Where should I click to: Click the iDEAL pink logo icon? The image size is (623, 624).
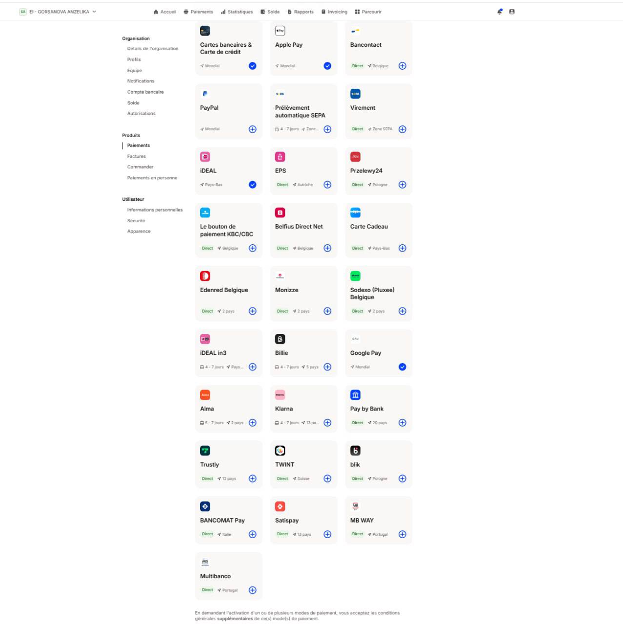205,156
